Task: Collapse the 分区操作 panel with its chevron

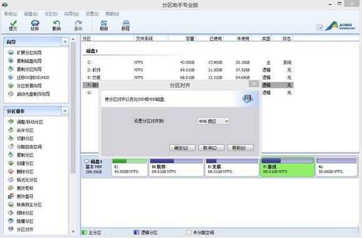Action: point(65,111)
